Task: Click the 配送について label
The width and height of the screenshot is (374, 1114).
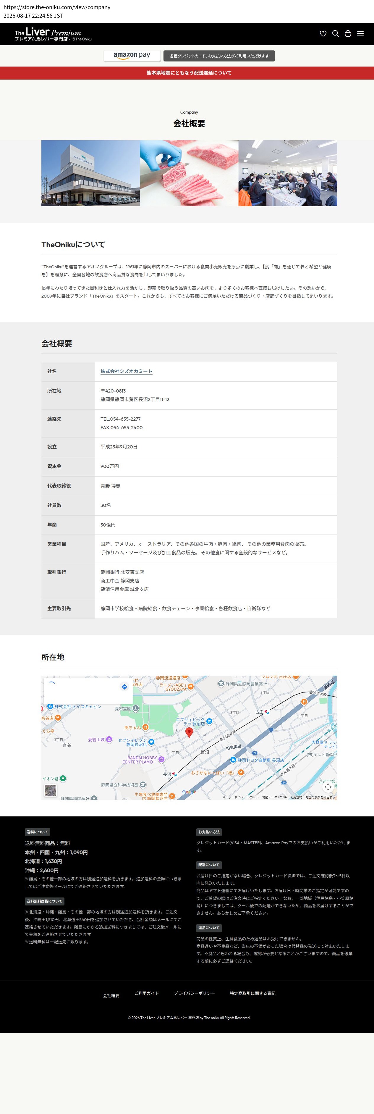Action: tap(209, 865)
